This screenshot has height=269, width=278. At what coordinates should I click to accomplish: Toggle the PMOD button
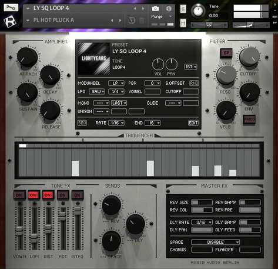249,119
